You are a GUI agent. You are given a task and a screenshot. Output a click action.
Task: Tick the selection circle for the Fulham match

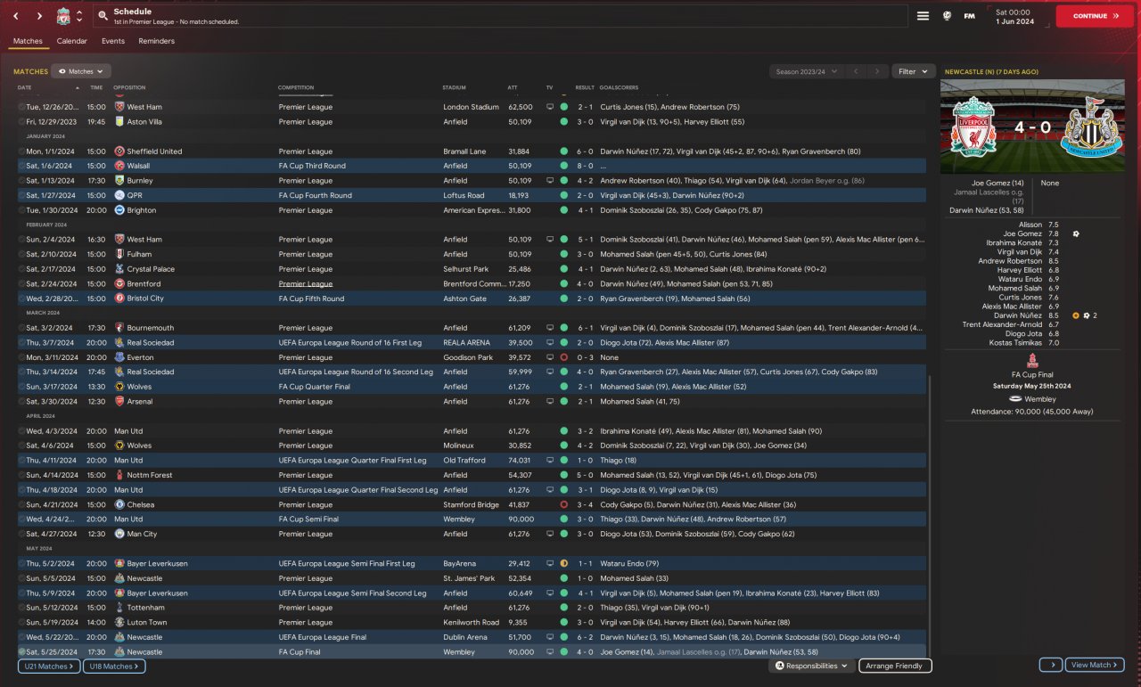21,254
